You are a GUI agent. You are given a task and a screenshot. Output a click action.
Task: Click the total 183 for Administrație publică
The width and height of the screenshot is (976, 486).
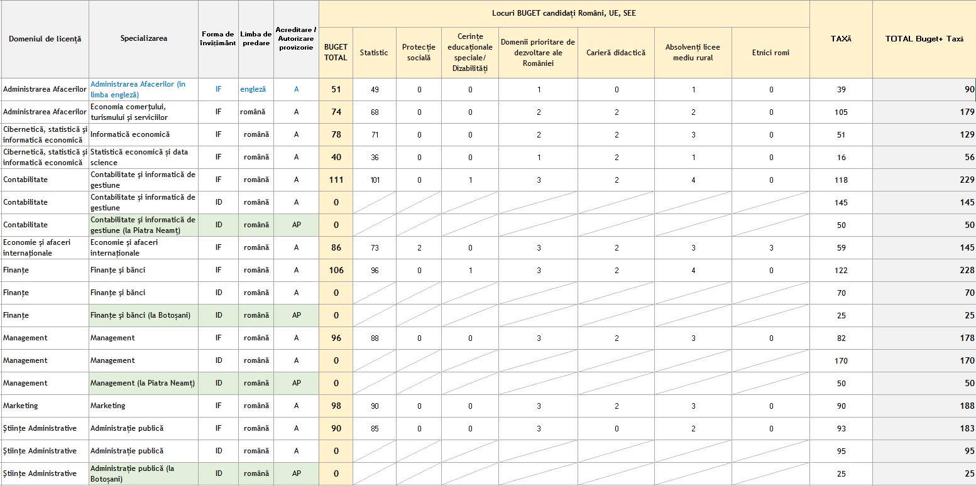pos(924,428)
